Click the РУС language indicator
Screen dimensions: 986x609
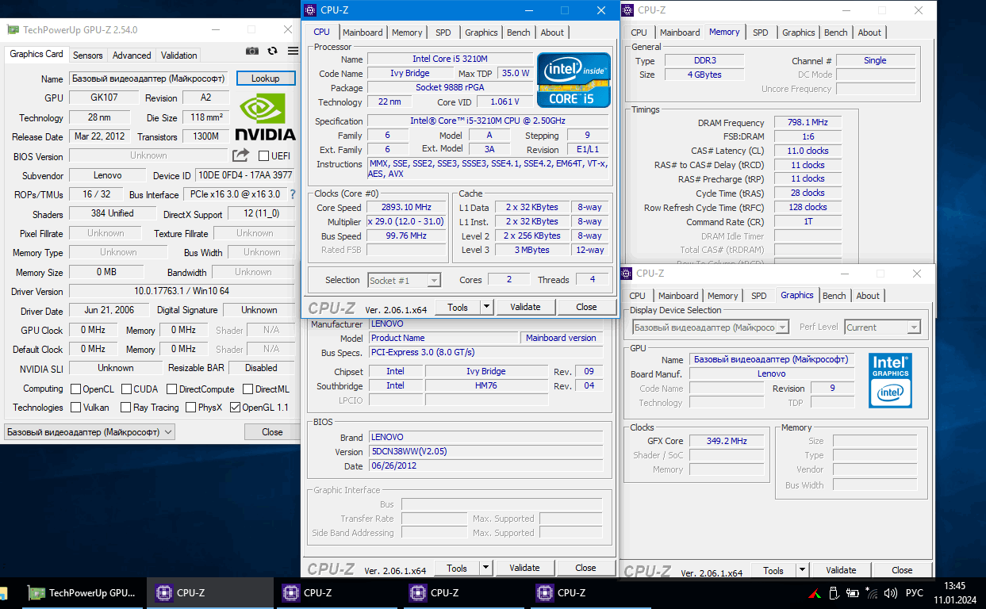coord(915,592)
